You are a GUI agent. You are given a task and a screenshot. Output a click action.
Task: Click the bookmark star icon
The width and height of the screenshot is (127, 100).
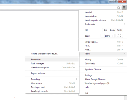[119, 7]
